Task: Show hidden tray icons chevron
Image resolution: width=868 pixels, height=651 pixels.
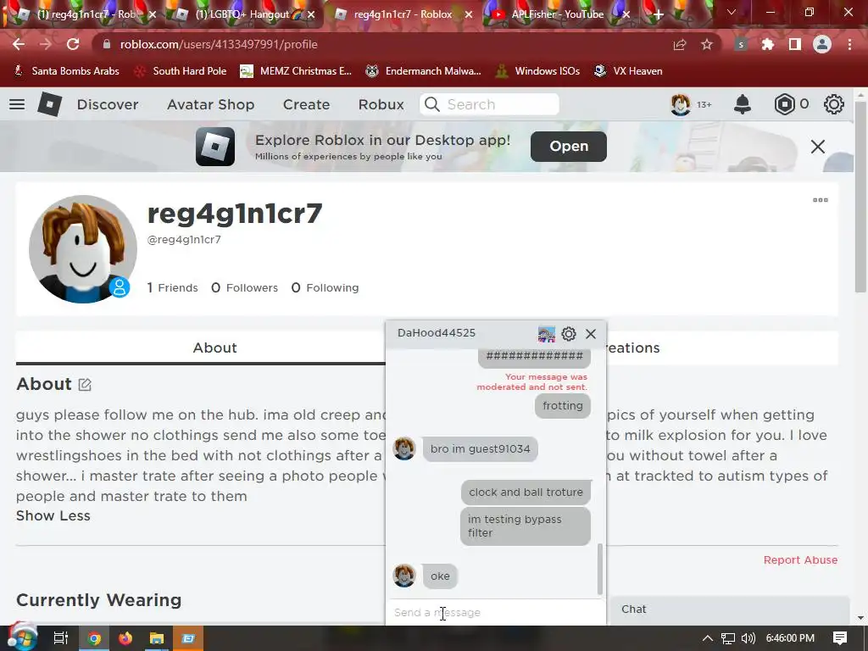Action: (707, 638)
